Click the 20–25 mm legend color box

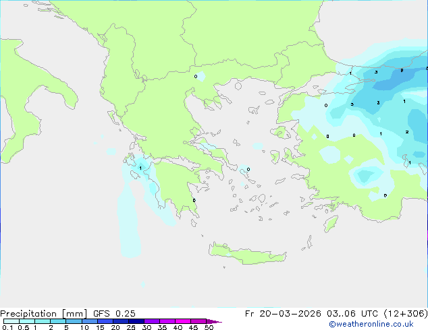[x=121, y=321]
